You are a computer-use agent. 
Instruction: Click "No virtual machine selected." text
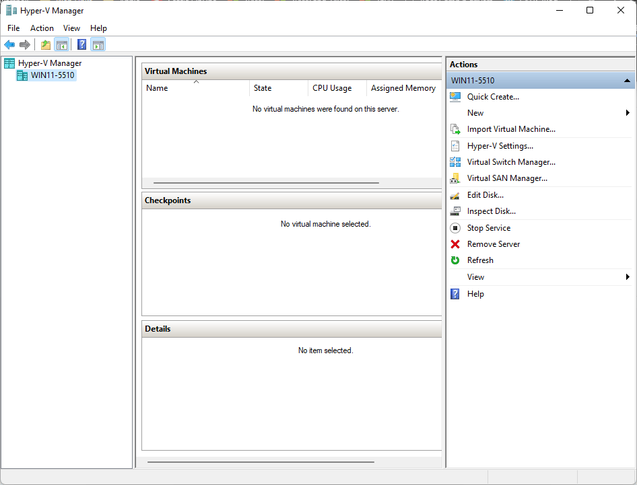[x=325, y=224]
